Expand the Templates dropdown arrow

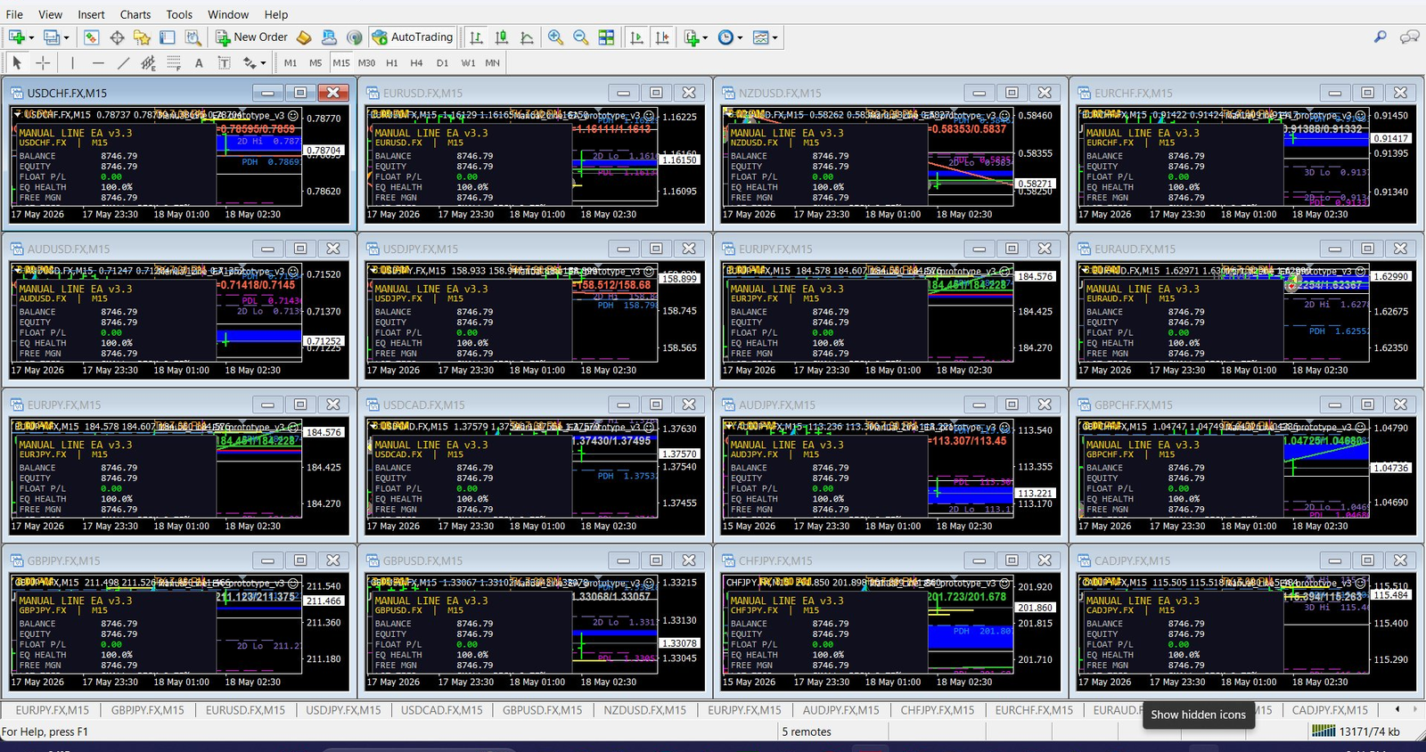coord(774,38)
